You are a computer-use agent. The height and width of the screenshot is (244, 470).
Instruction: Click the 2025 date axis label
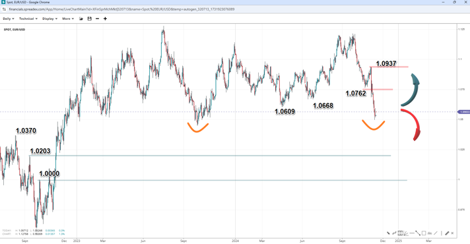(x=398, y=241)
